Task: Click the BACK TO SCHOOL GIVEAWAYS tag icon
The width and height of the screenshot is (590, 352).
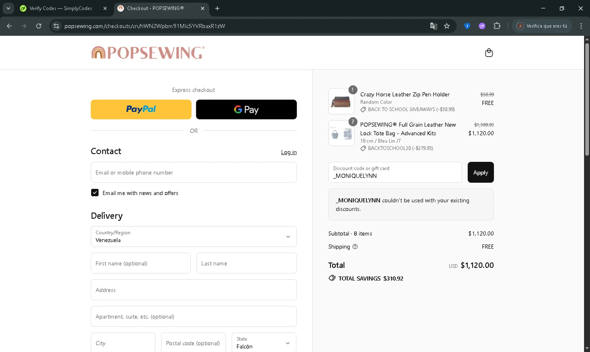Action: click(x=363, y=110)
